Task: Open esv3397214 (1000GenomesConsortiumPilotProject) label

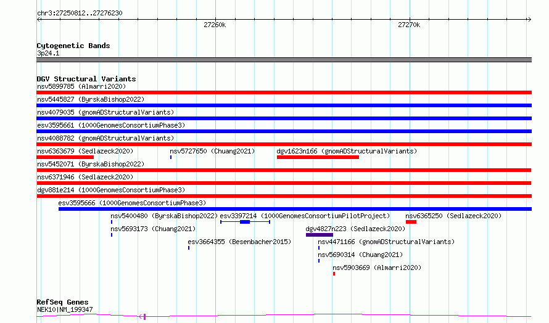Action: coord(305,216)
